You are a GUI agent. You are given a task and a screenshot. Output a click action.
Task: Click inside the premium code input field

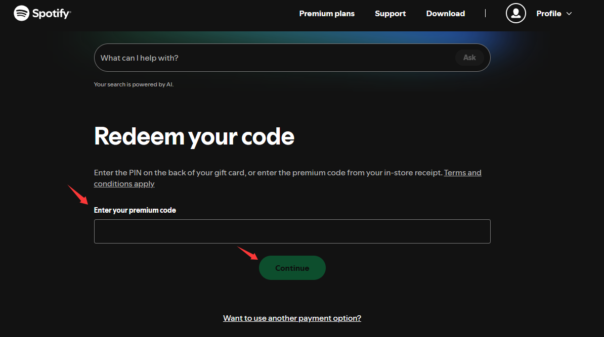point(292,231)
